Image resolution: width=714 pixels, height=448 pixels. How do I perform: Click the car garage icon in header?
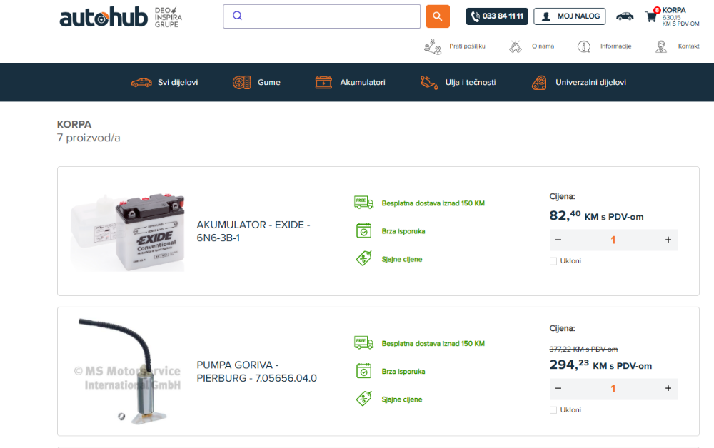pyautogui.click(x=625, y=16)
